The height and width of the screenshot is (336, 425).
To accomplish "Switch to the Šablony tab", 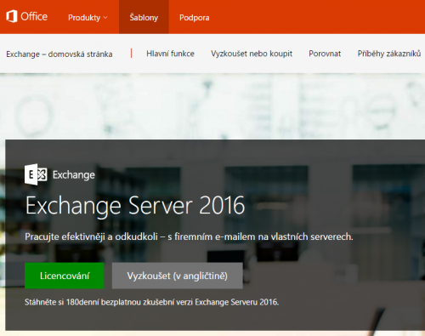I will (x=144, y=17).
